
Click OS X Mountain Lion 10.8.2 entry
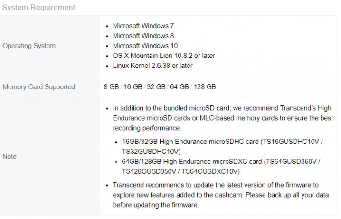tap(164, 56)
